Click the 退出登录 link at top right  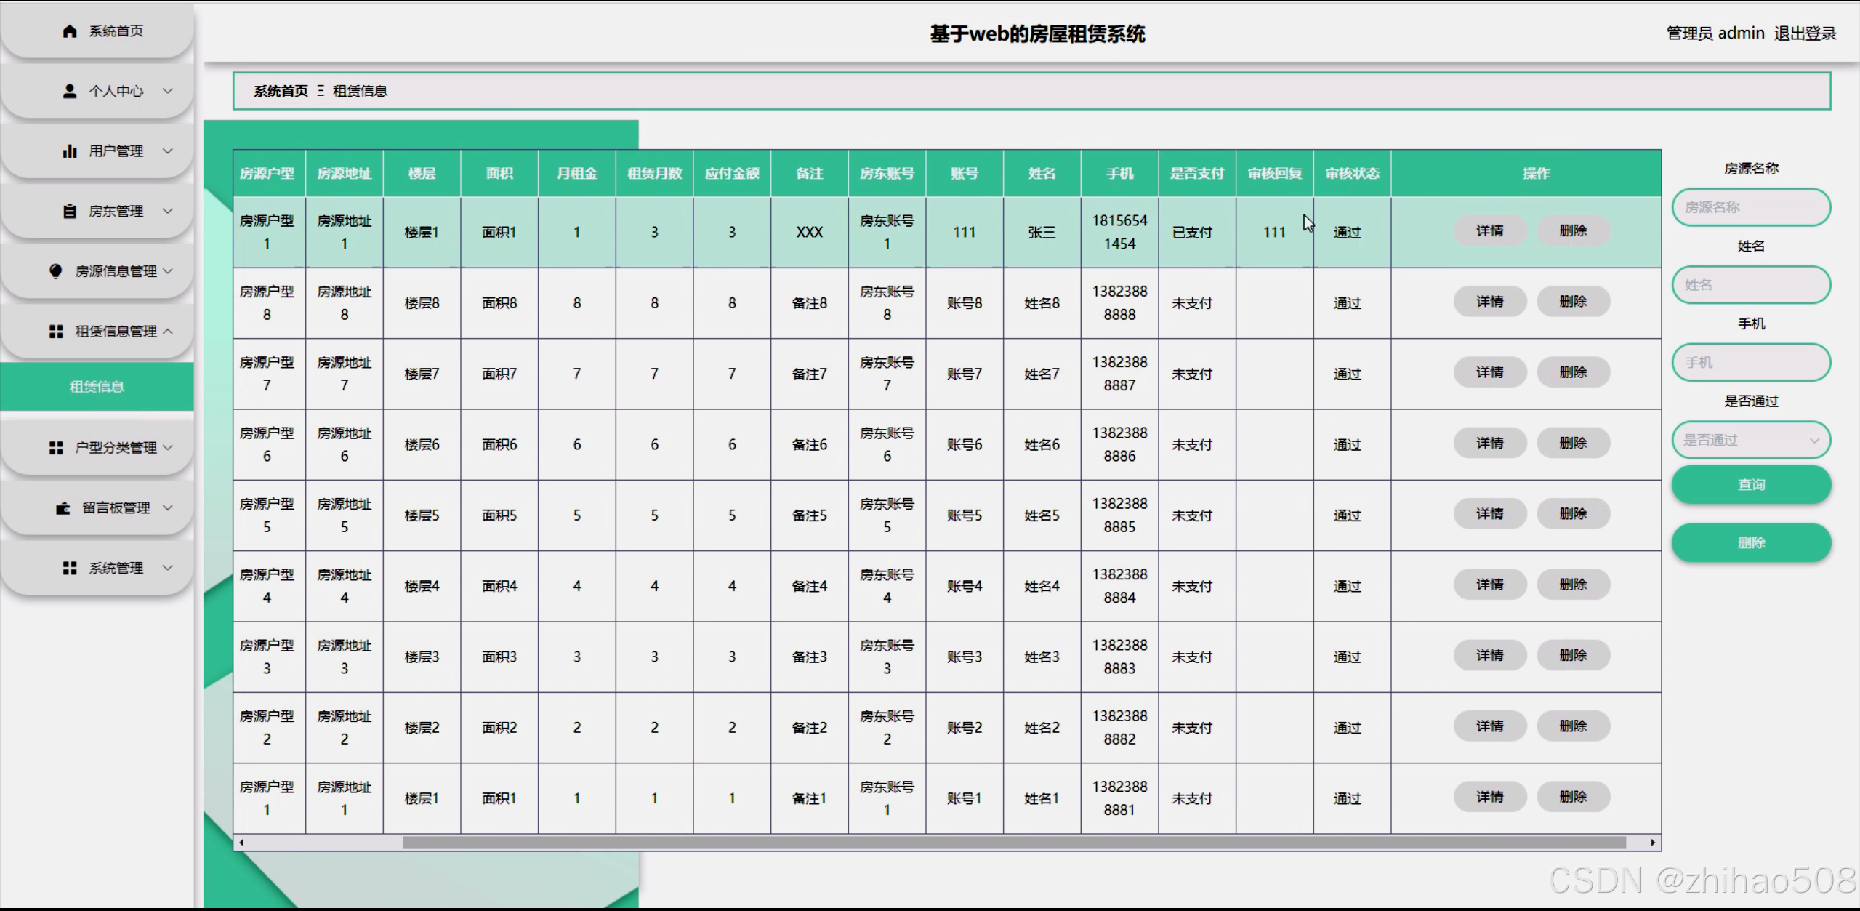[x=1805, y=33]
